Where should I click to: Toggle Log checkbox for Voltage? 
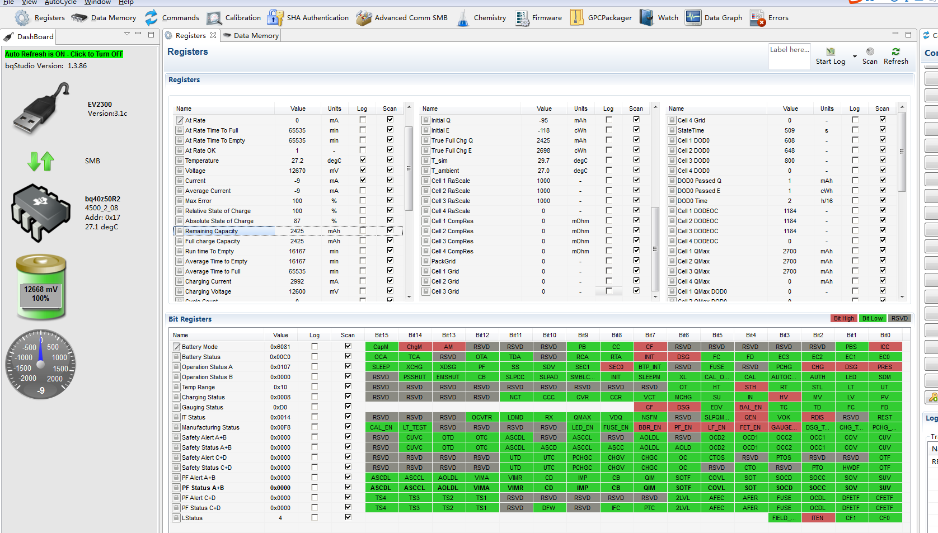[x=363, y=170]
